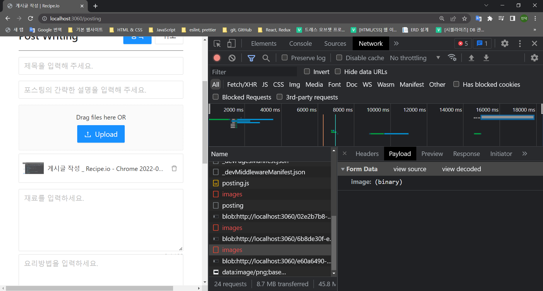
Task: Open network search with magnifier icon
Action: [x=266, y=58]
